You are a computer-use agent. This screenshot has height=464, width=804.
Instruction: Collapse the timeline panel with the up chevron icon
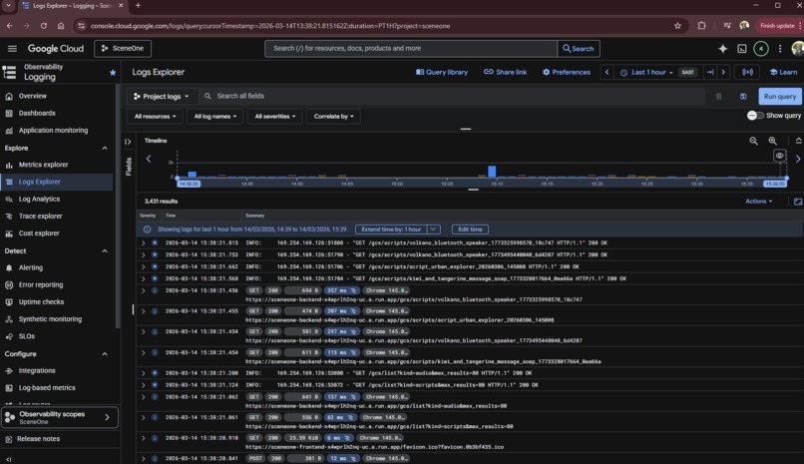point(798,141)
